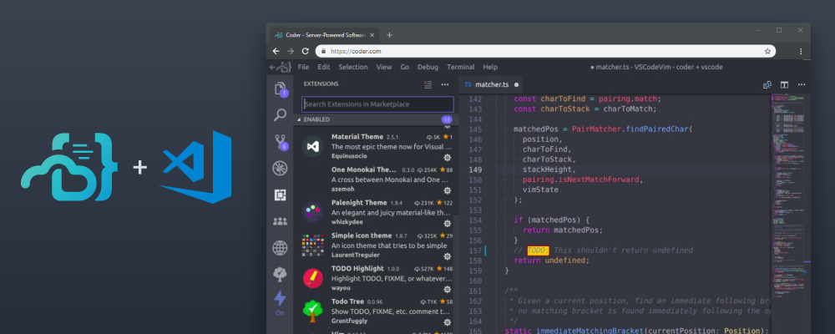Select the matcher.ts editor tab
Screen dimensions: 835x334
click(492, 84)
